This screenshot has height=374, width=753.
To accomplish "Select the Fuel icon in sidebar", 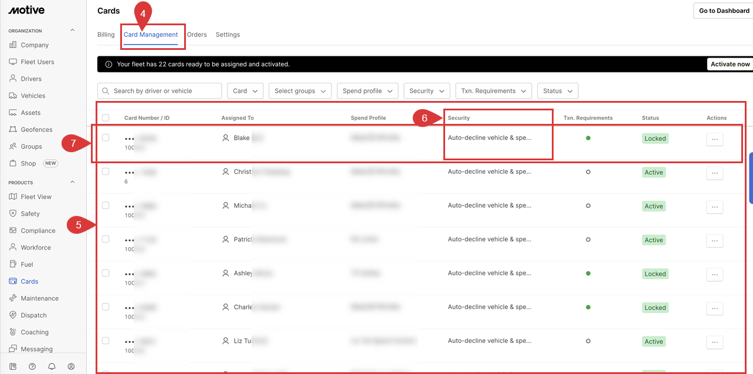I will click(x=13, y=265).
